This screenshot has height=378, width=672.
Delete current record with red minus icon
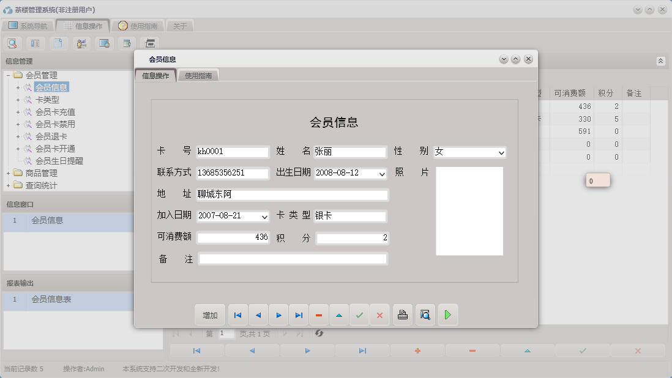[x=318, y=314]
